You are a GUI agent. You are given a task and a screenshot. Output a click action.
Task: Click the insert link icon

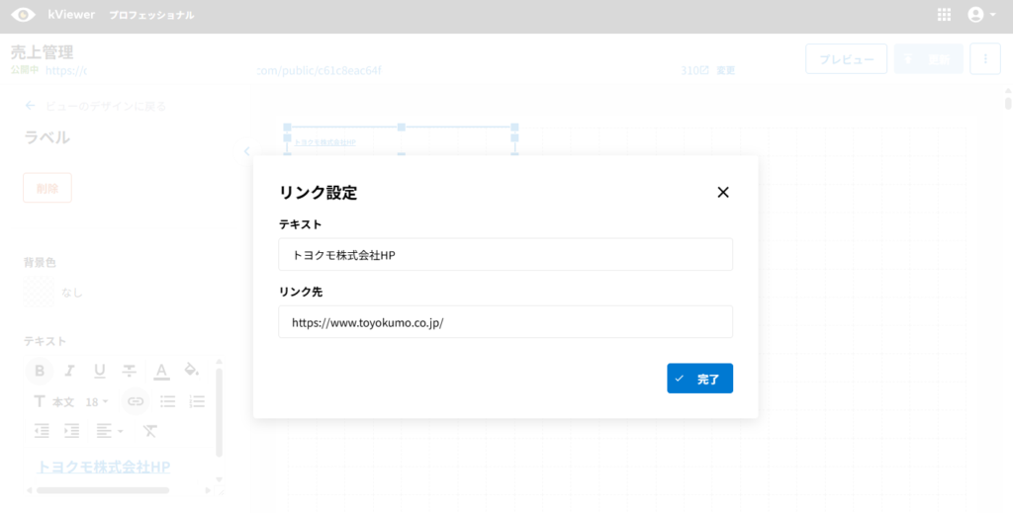point(135,401)
